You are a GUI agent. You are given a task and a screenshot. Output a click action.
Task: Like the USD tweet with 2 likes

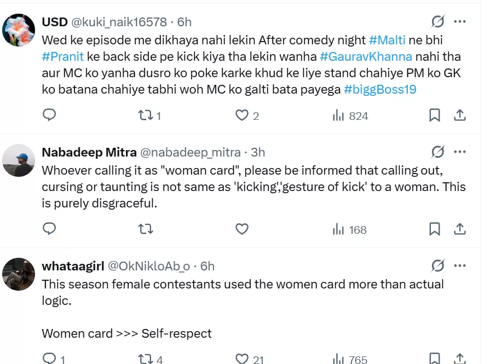click(242, 115)
